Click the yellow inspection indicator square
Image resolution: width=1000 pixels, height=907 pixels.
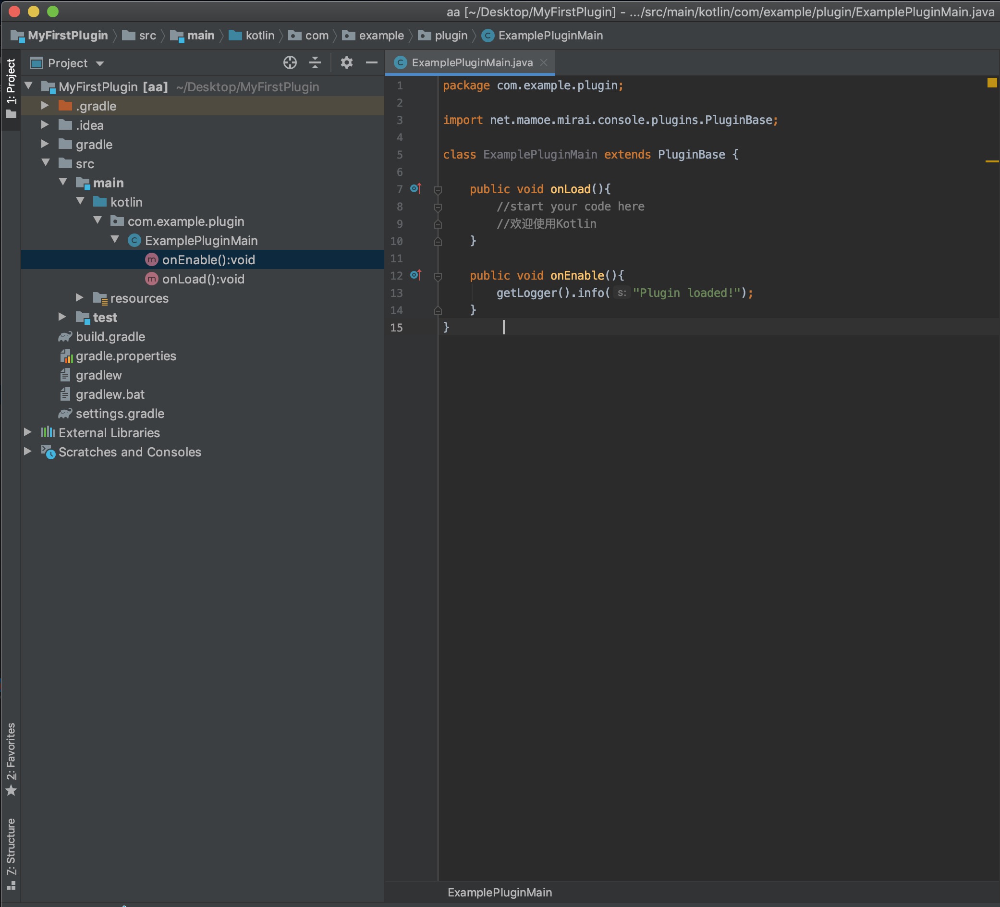tap(991, 83)
